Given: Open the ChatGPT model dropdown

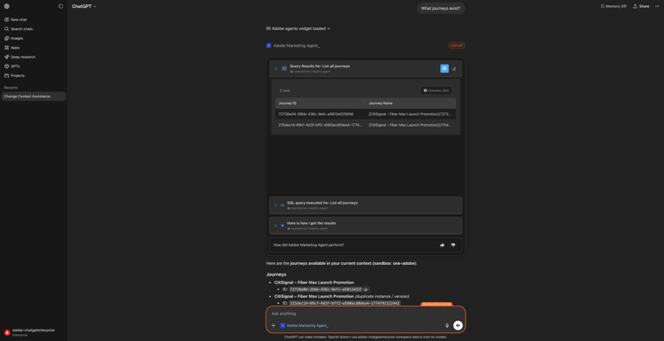Looking at the screenshot, I should [x=84, y=6].
